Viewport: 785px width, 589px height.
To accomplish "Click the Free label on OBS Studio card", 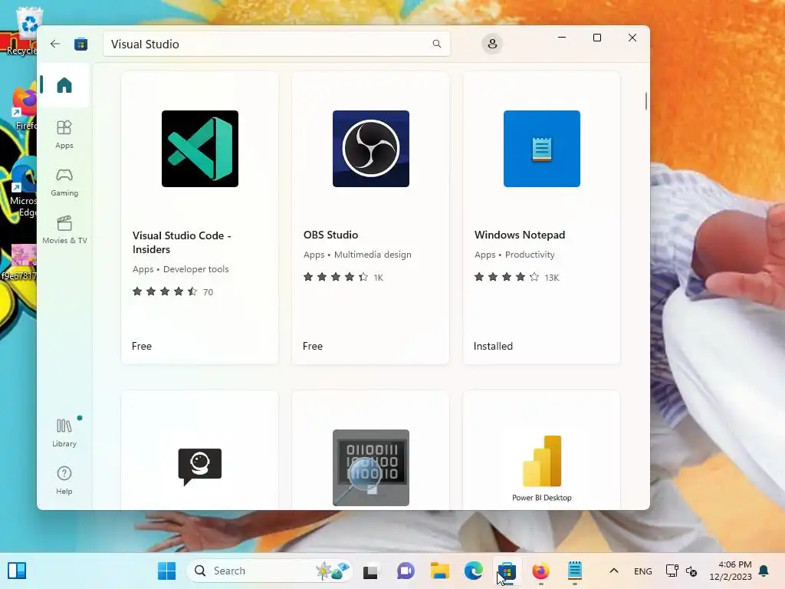I will tap(313, 346).
